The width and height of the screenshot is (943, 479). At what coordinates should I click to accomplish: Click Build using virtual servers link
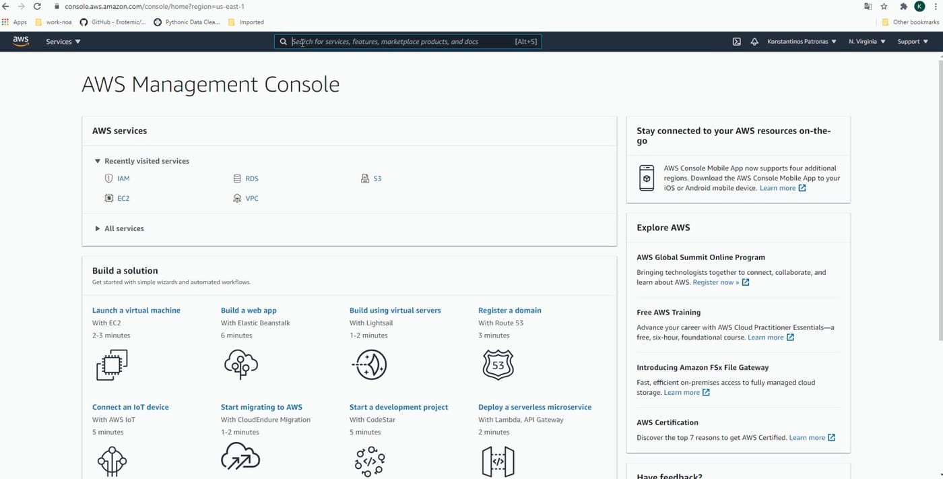pyautogui.click(x=395, y=311)
